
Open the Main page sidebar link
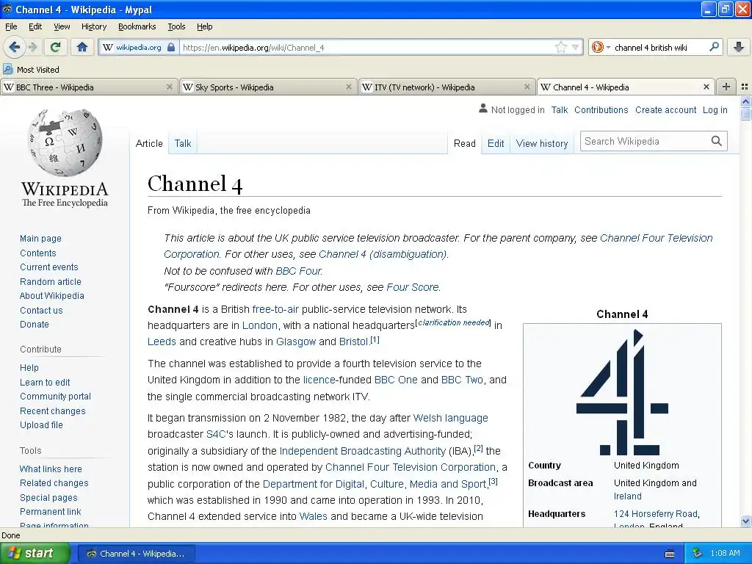tap(41, 239)
